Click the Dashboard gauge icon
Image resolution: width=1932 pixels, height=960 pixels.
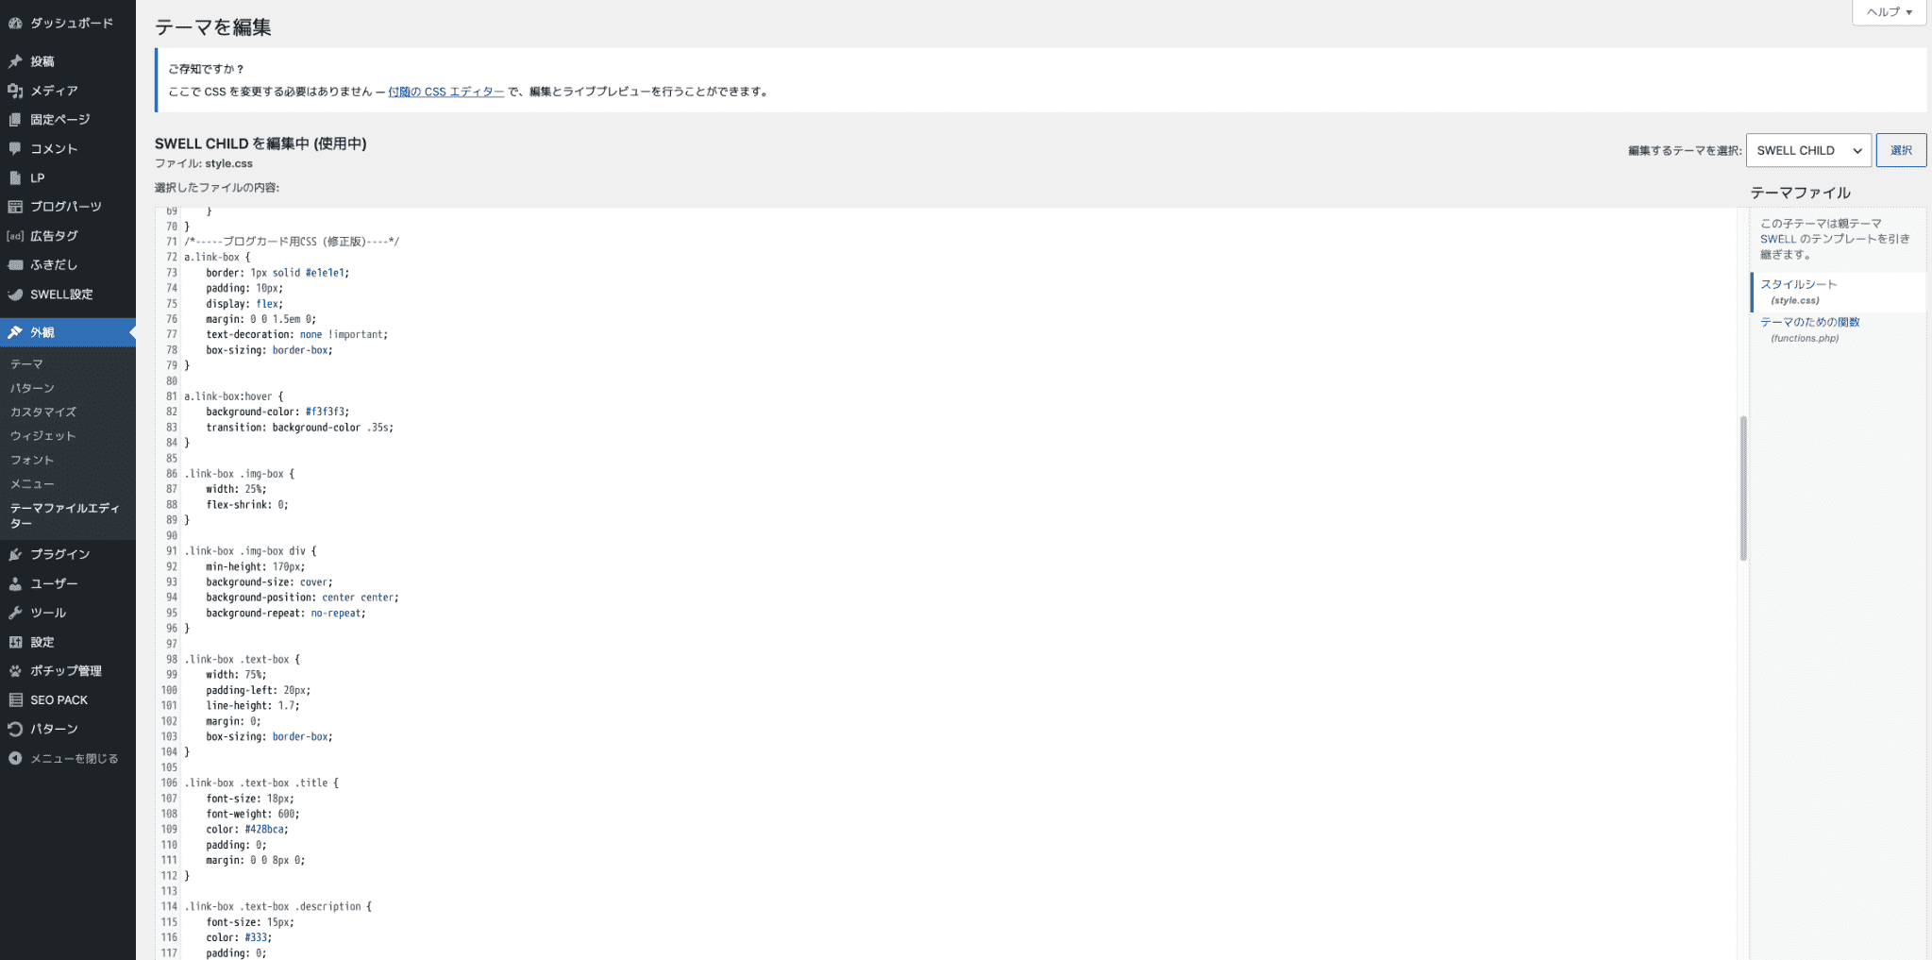(x=15, y=23)
